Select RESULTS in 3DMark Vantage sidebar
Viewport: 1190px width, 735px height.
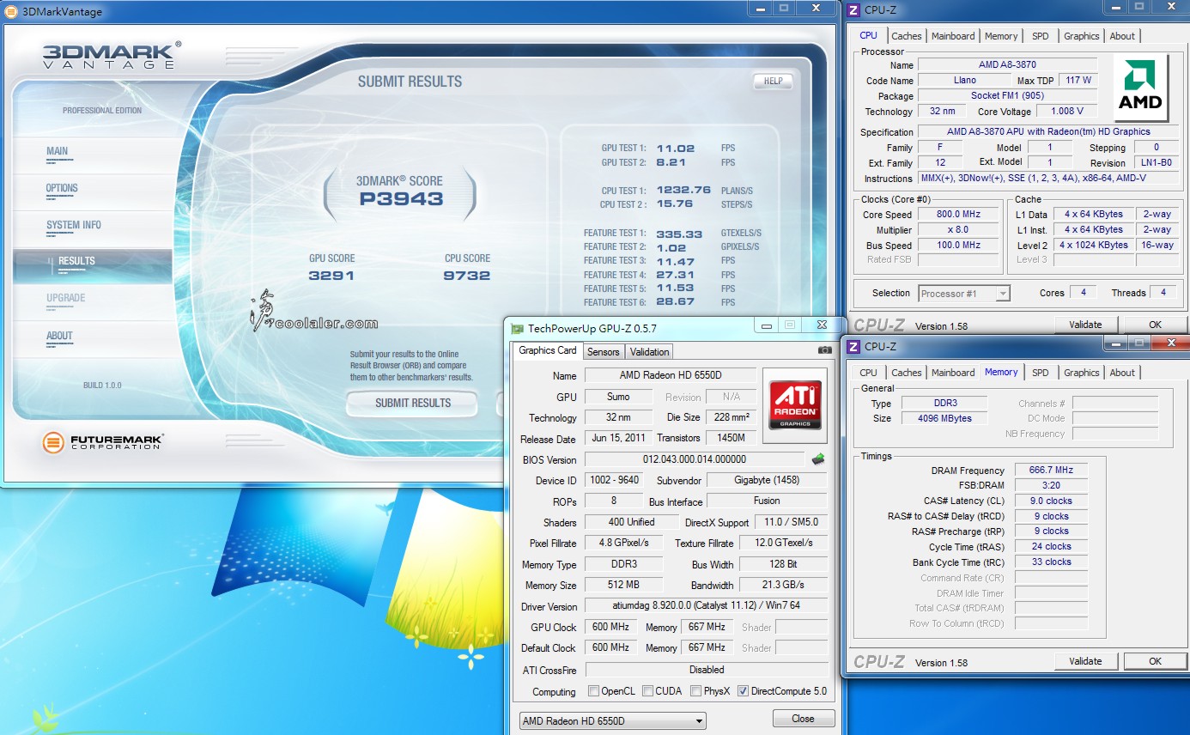[x=93, y=264]
